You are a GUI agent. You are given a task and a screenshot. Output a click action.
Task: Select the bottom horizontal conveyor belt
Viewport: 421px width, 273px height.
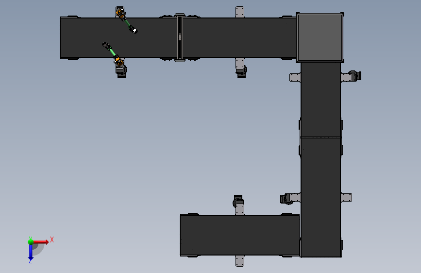[x=240, y=236]
